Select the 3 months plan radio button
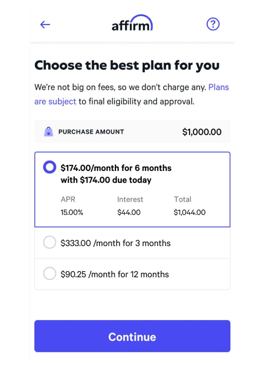The image size is (266, 376). 50,243
